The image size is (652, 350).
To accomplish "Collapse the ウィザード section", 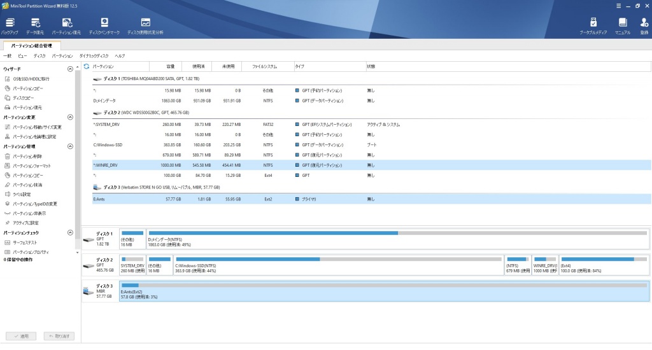I will tap(70, 69).
